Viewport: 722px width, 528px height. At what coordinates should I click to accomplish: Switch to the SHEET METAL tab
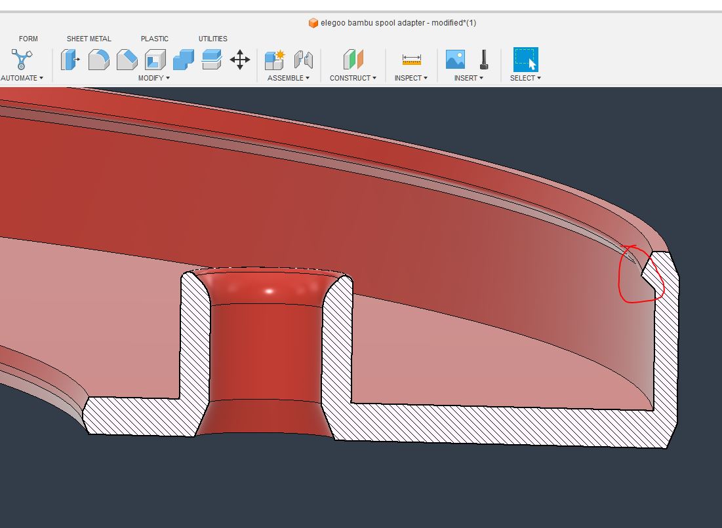coord(89,39)
